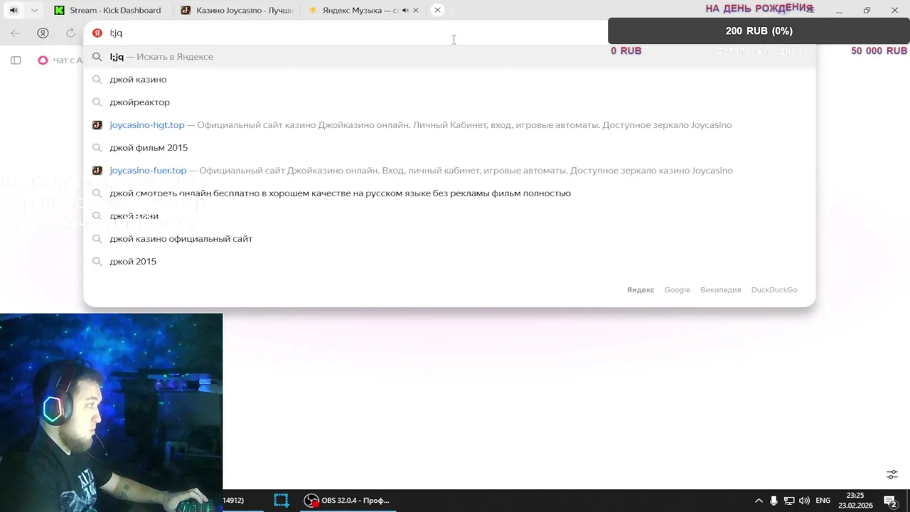Viewport: 910px width, 512px height.
Task: Select suggestion 'l;jq — Искать в Яндексе'
Action: click(449, 56)
